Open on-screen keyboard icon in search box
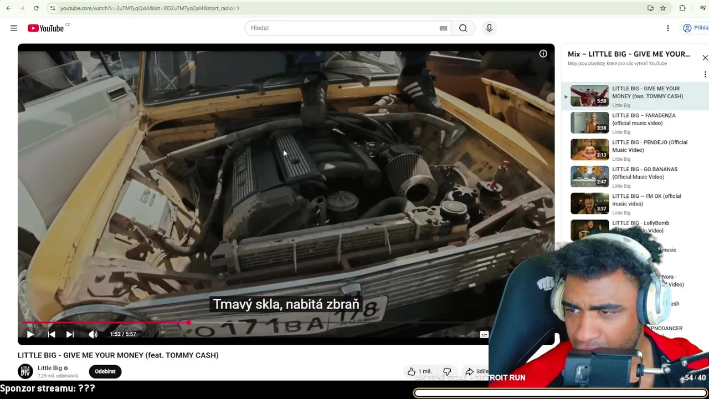 443,28
